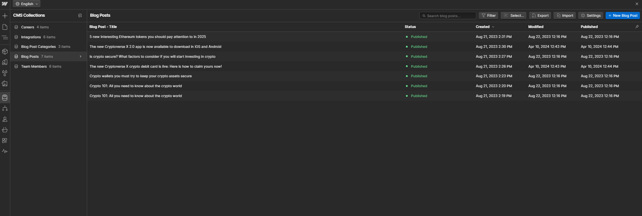
Task: Expand the Blog Posts collection chevron
Action: point(81,56)
